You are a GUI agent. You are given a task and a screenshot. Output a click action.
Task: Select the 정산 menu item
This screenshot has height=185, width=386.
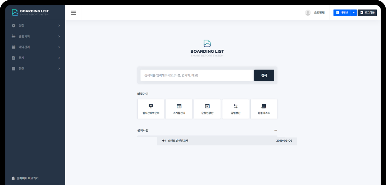pos(35,69)
